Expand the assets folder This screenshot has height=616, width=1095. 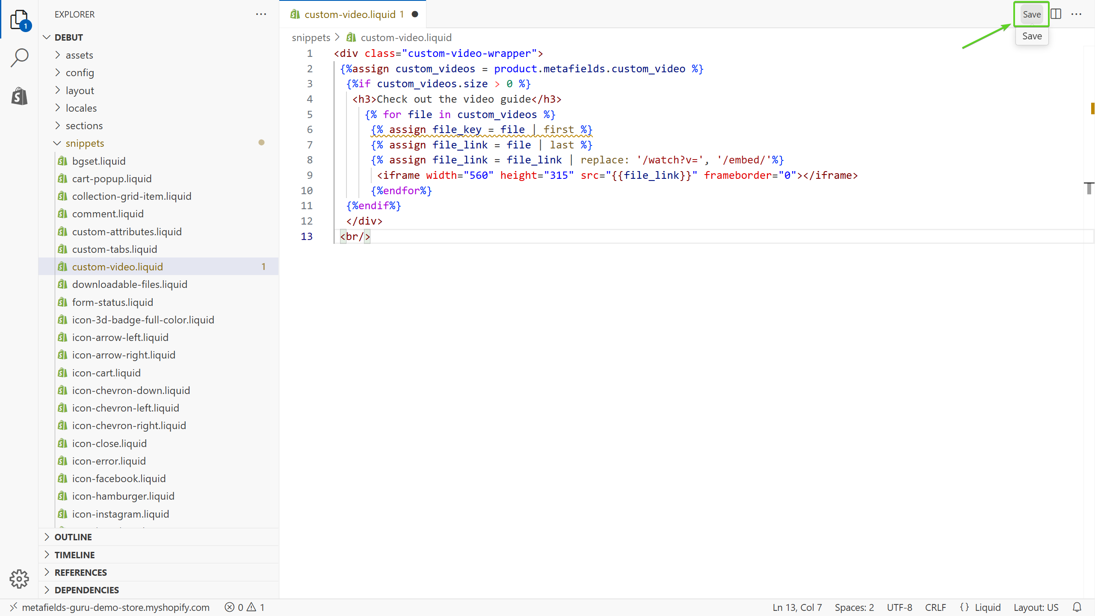click(80, 55)
